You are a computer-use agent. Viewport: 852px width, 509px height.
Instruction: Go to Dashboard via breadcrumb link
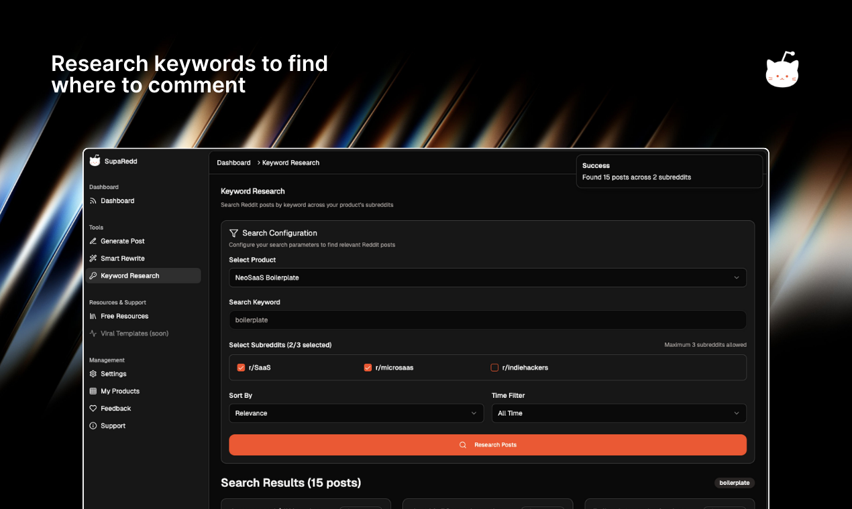[233, 163]
